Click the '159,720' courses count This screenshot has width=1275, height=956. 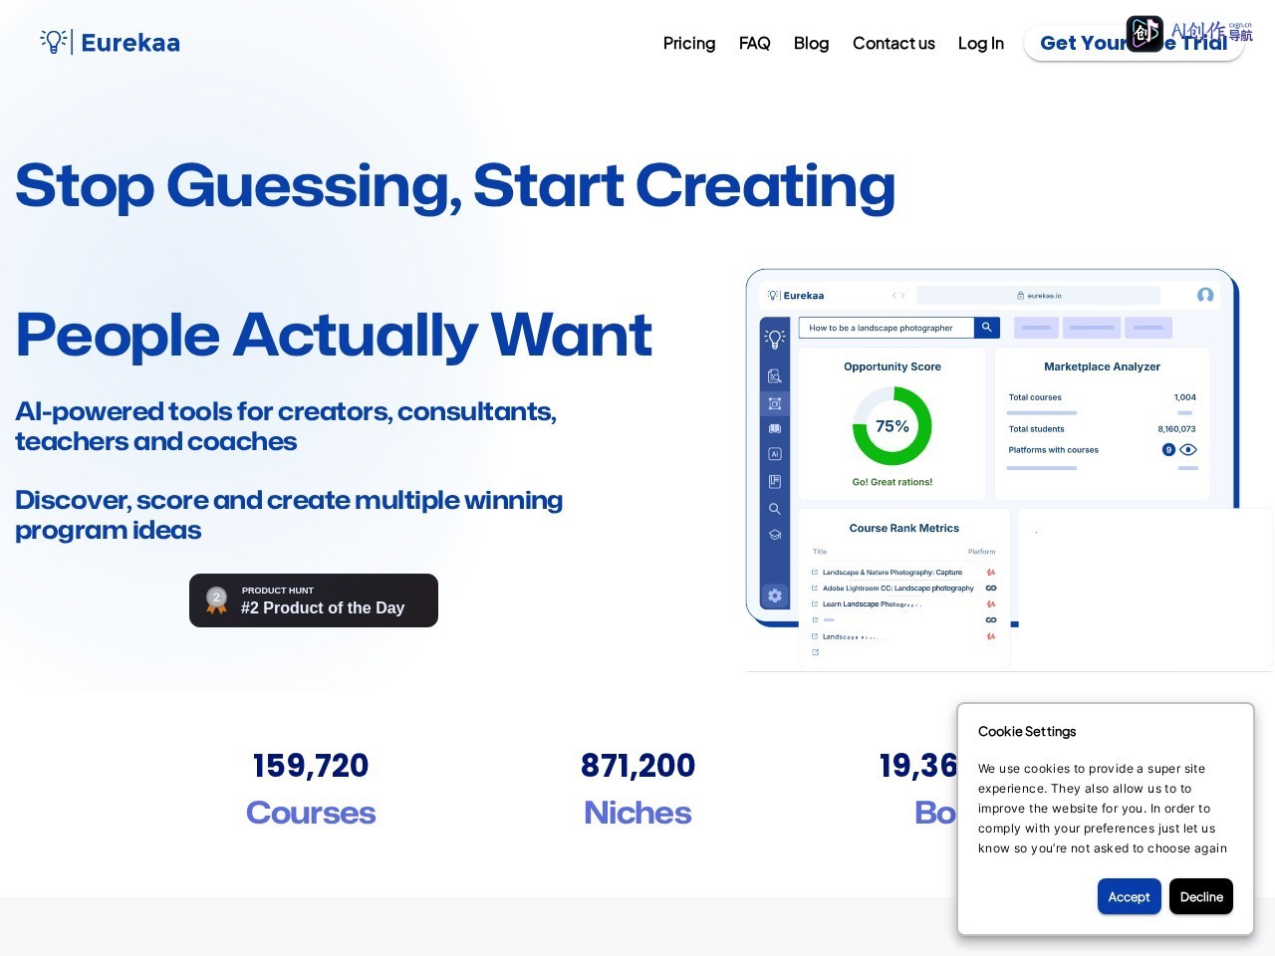tap(311, 766)
